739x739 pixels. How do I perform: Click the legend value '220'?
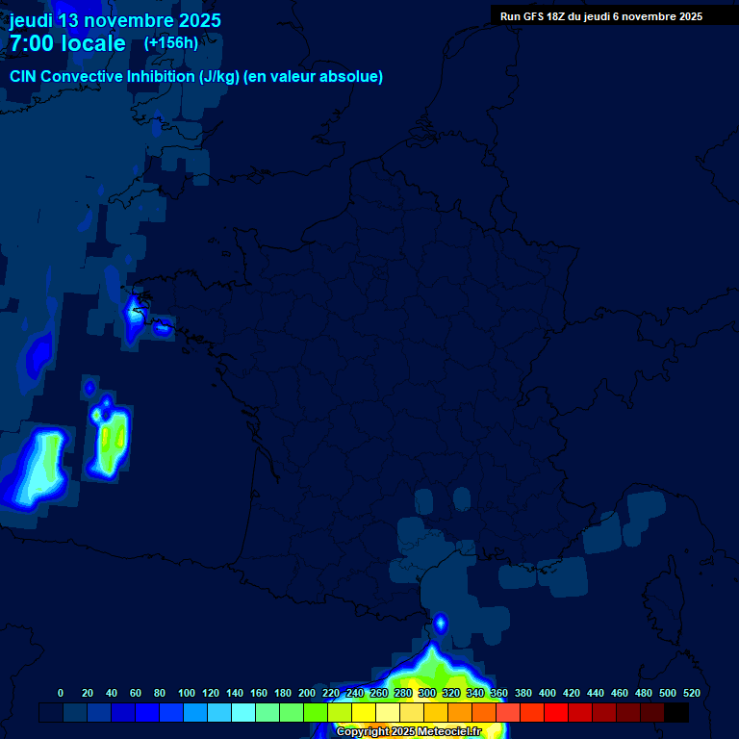click(x=331, y=693)
